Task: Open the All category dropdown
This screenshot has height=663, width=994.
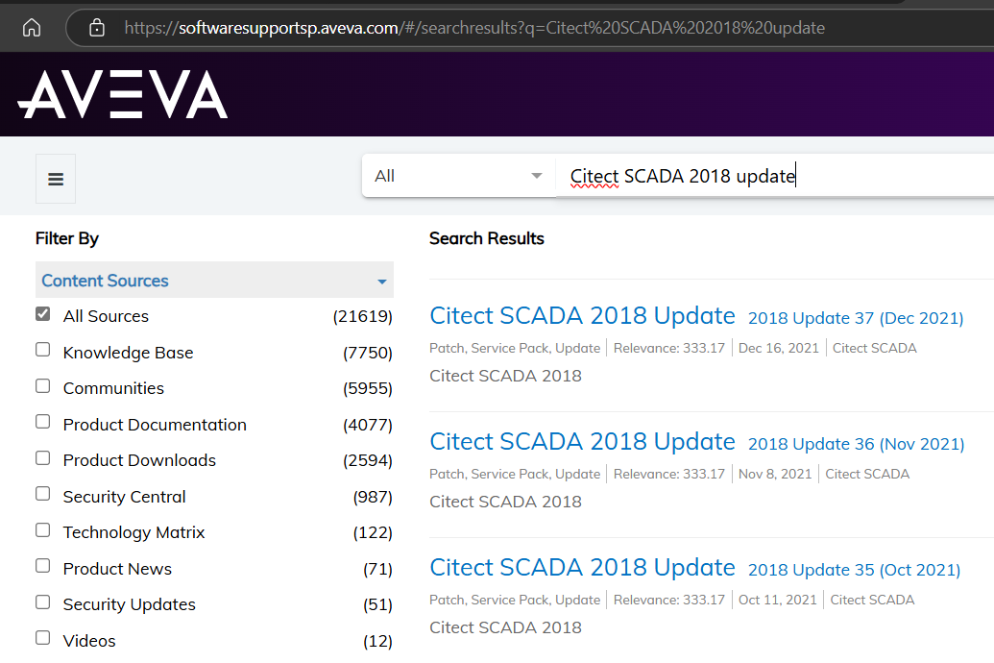Action: pyautogui.click(x=458, y=176)
